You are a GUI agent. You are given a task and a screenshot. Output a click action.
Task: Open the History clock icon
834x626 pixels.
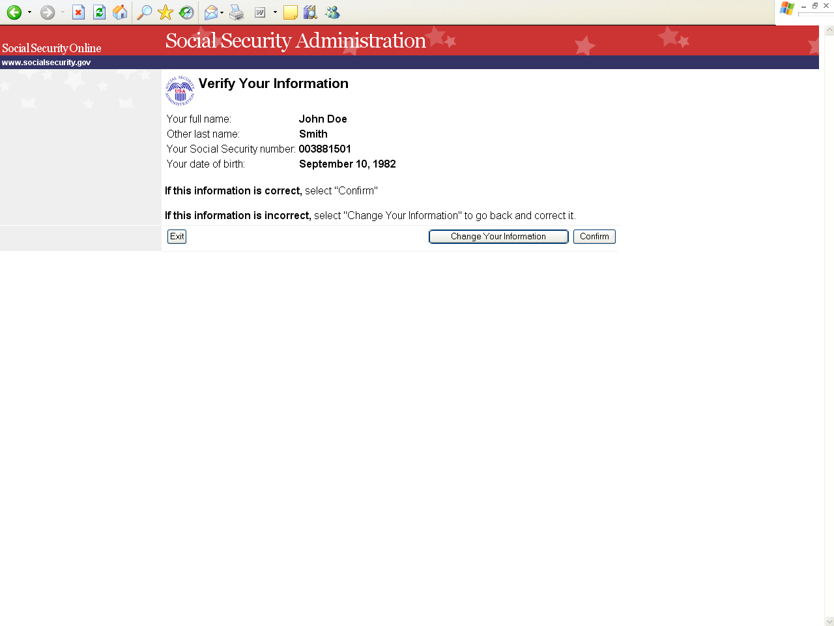click(x=186, y=12)
